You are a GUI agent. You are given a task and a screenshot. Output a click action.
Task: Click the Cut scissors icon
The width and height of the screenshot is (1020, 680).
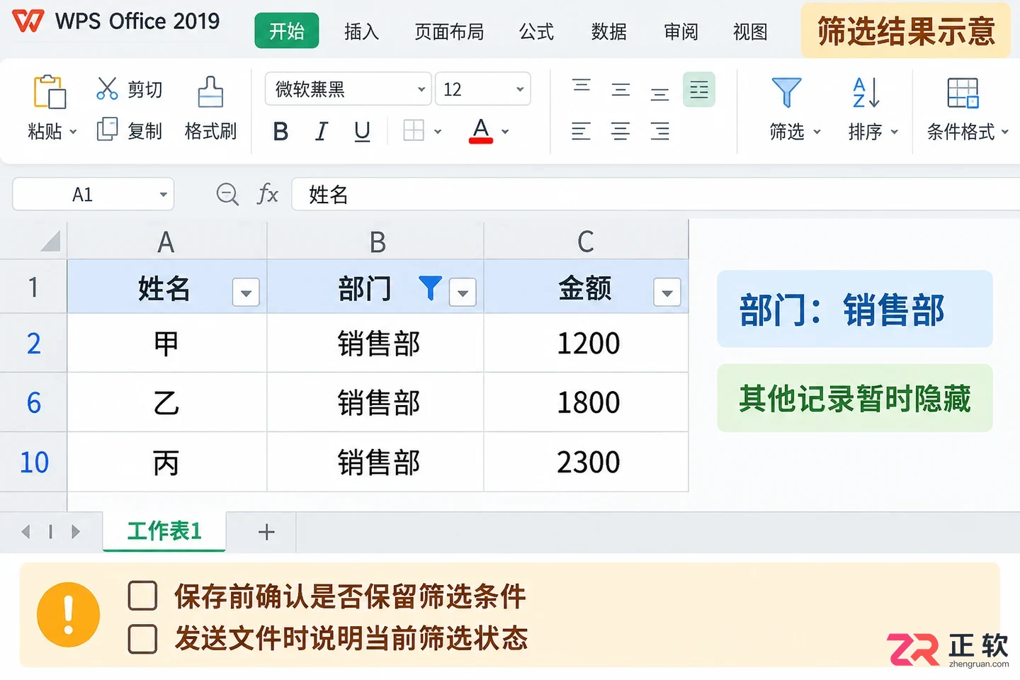[107, 89]
